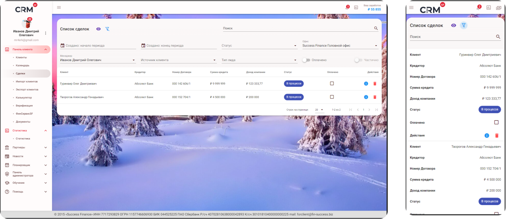Click the clear-filter funnel icon in desktop view
The width and height of the screenshot is (508, 219).
click(107, 29)
